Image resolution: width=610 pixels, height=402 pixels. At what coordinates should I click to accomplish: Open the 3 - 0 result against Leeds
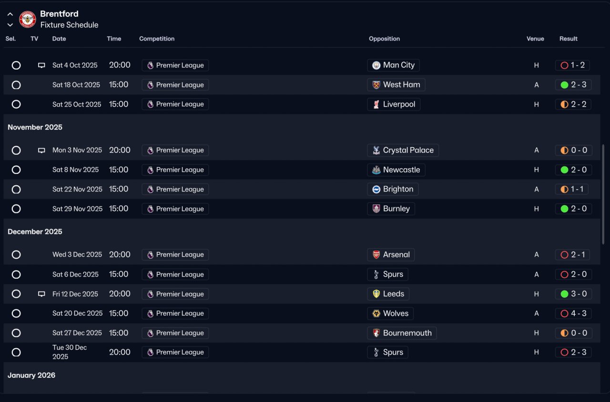(574, 294)
